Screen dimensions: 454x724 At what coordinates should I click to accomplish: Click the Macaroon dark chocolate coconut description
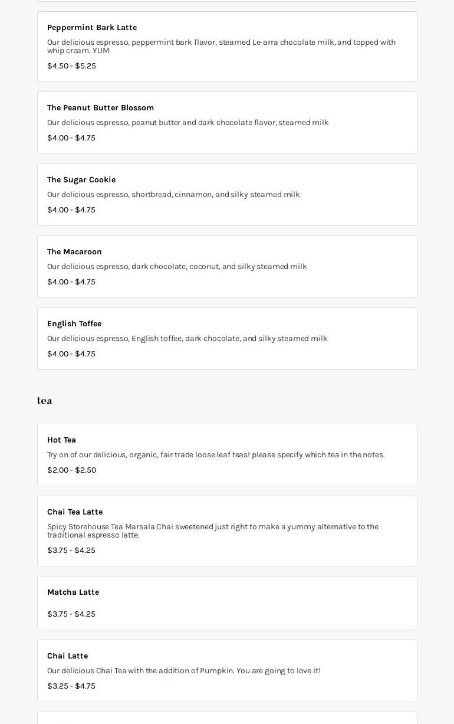177,267
